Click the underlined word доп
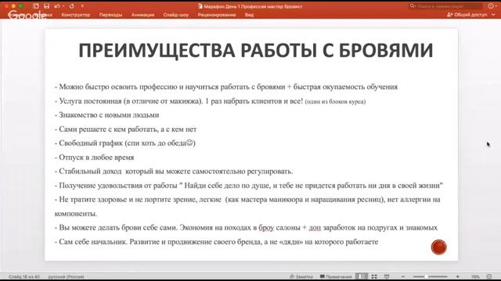Image resolution: width=501 pixels, height=281 pixels. coord(315,227)
